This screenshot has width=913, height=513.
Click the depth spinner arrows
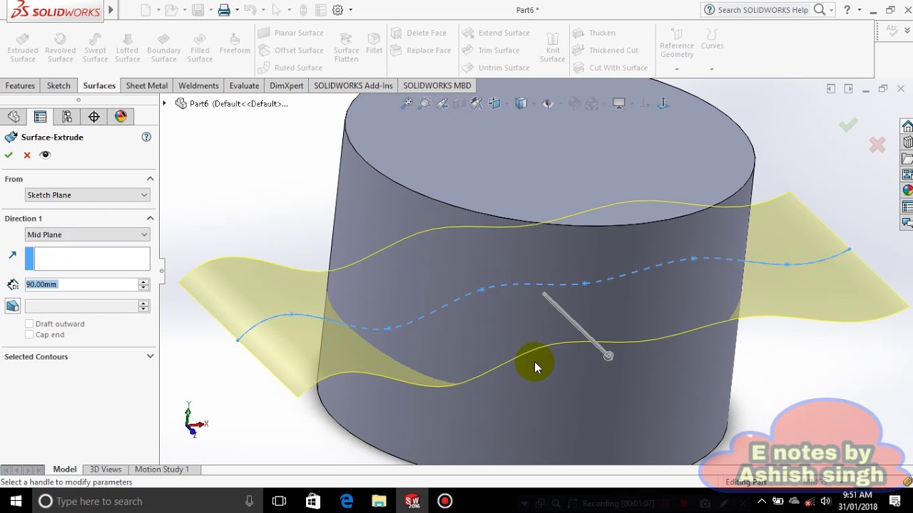point(144,284)
